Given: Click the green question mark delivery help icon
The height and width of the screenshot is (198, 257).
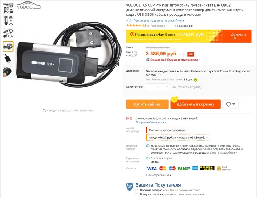Looking at the screenshot, I should click(x=195, y=80).
